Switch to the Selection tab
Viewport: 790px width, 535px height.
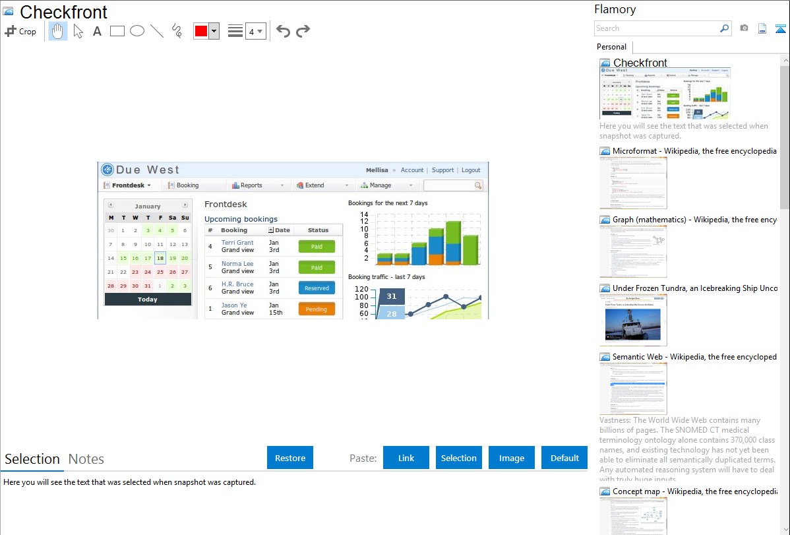tap(32, 459)
